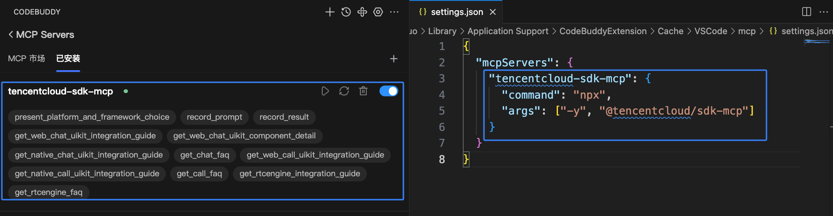The image size is (833, 216).
Task: Click the new chat plus icon in CodeBuddy header
Action: pos(330,12)
